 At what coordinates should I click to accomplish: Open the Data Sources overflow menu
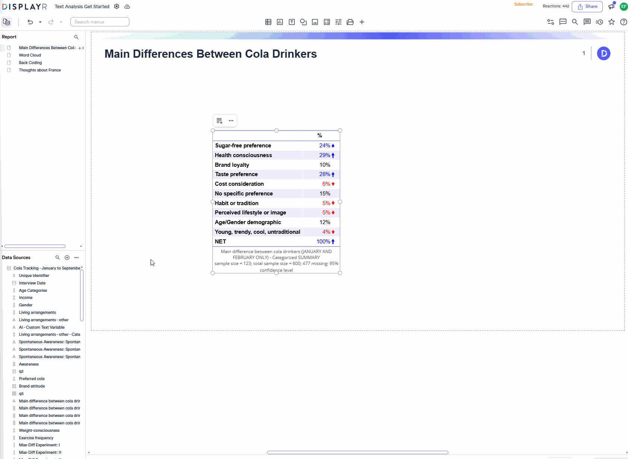tap(76, 257)
